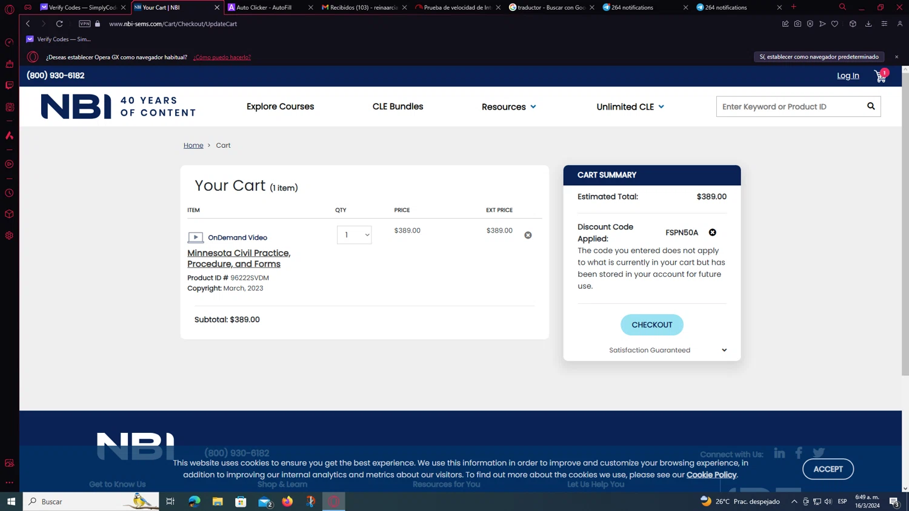Open the snapshot camera icon in toolbar
Screen dimensions: 909x511
click(x=797, y=24)
